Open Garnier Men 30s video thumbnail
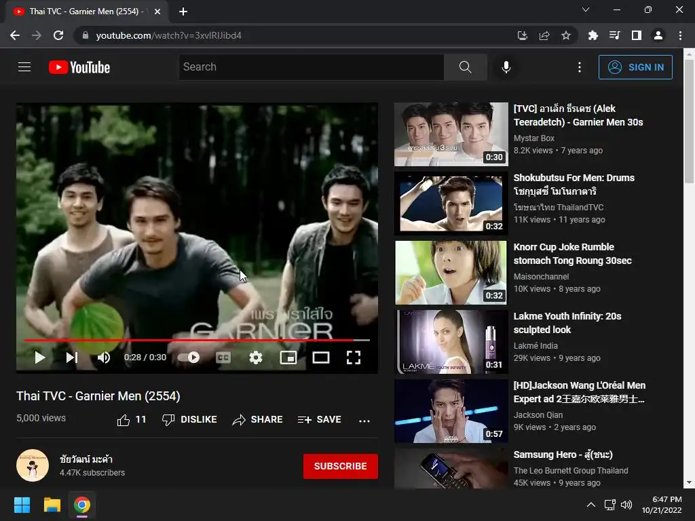This screenshot has height=521, width=695. click(x=451, y=134)
